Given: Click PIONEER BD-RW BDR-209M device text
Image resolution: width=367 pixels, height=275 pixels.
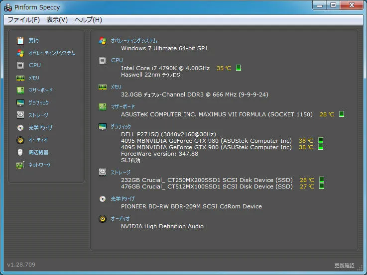Looking at the screenshot, I should point(191,206).
